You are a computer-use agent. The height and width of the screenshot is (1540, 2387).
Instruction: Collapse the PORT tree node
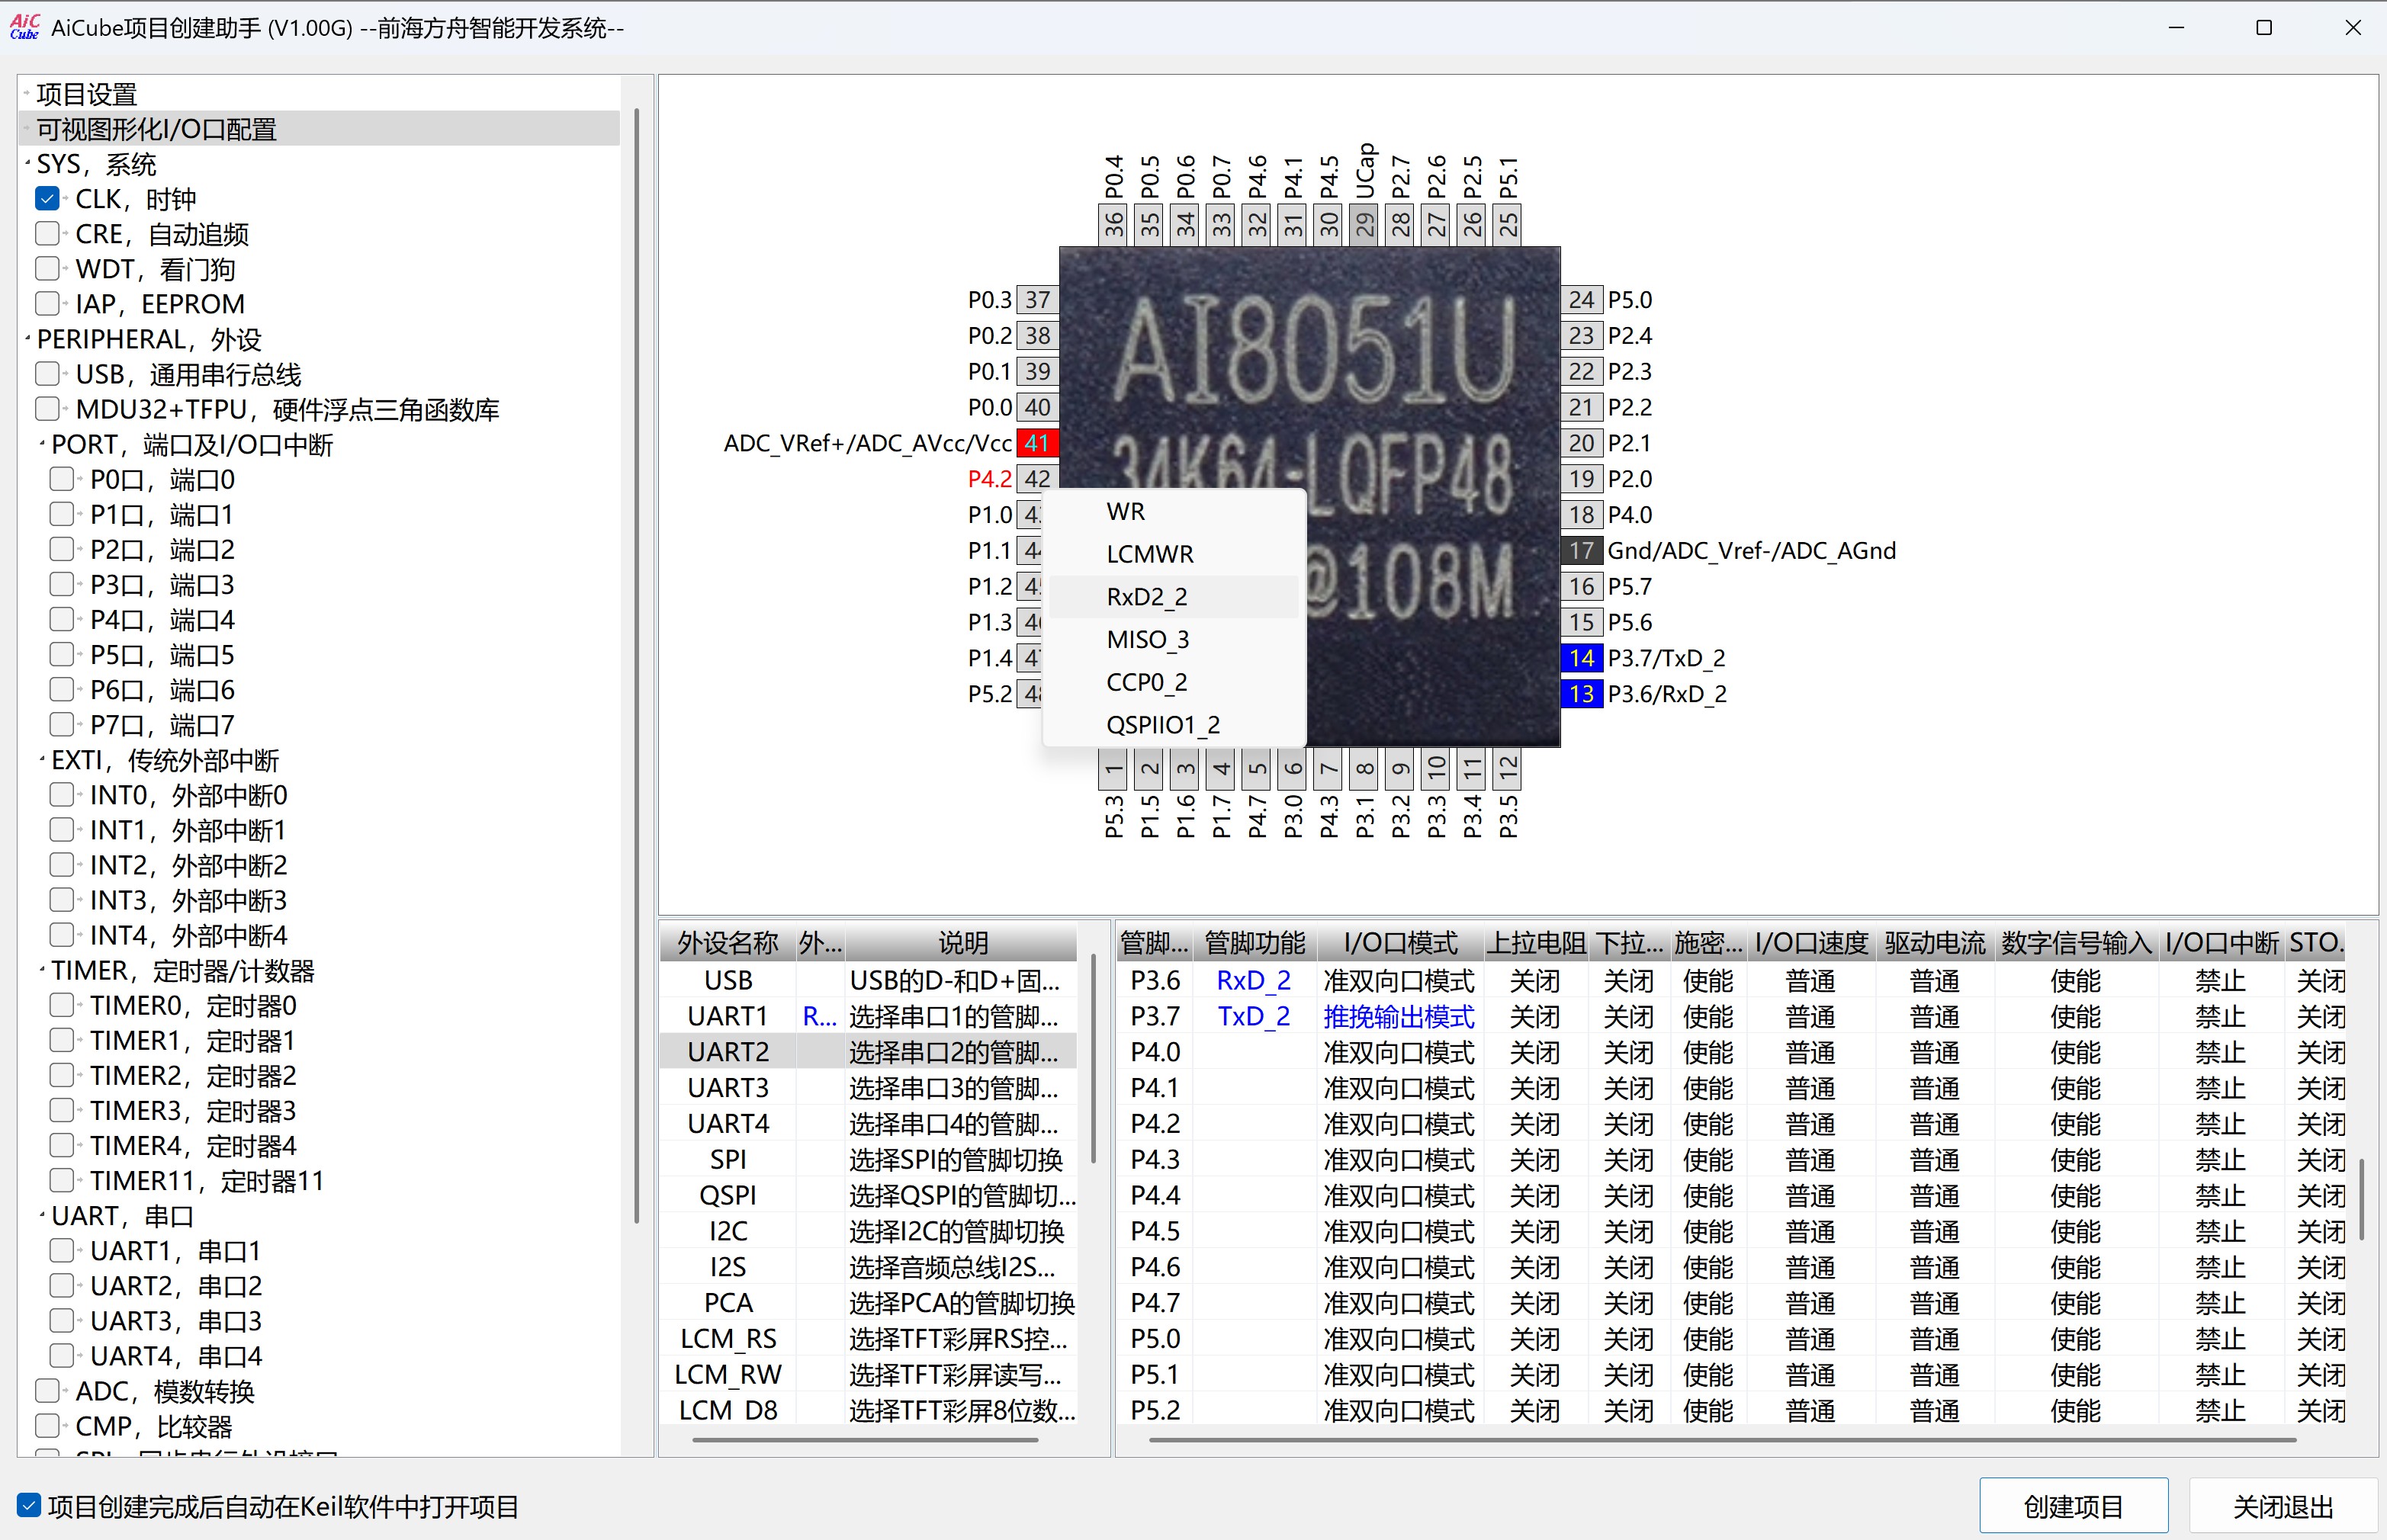[x=42, y=444]
